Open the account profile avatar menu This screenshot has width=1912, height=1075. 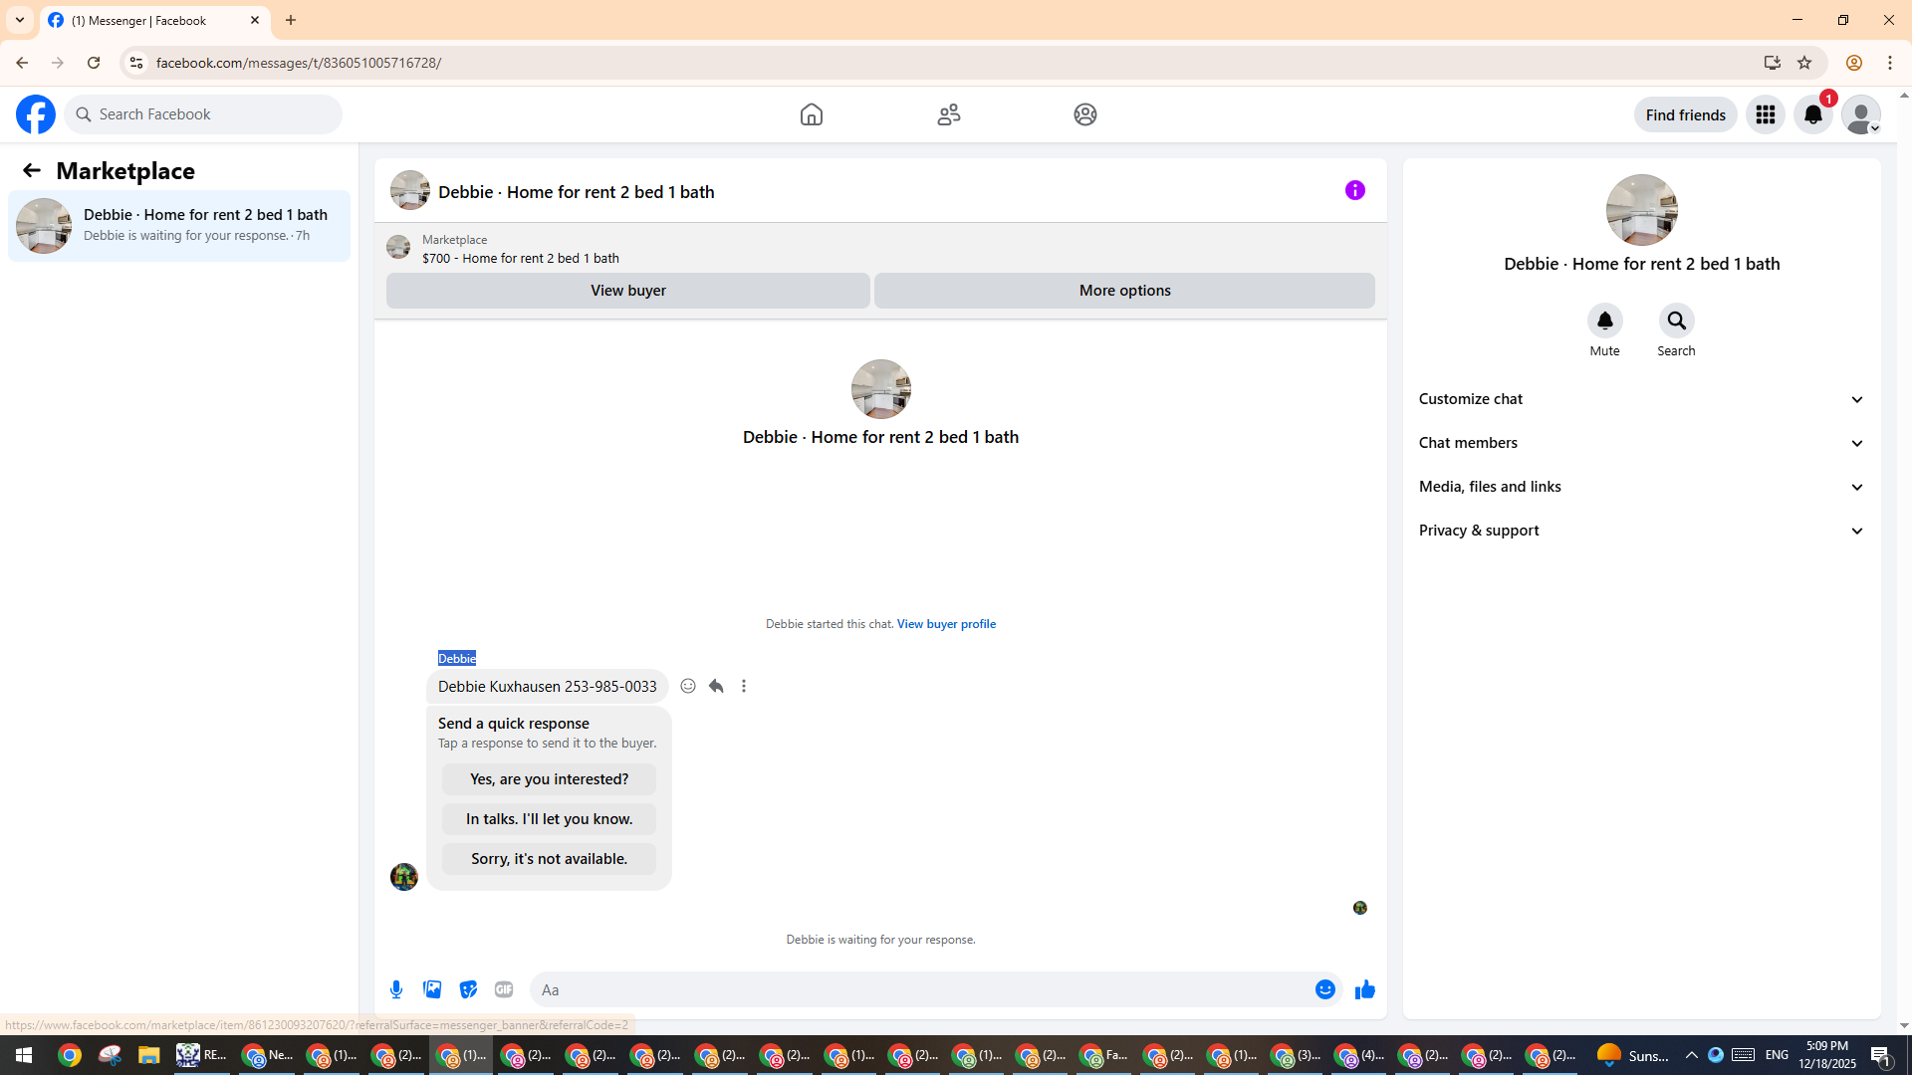point(1861,114)
